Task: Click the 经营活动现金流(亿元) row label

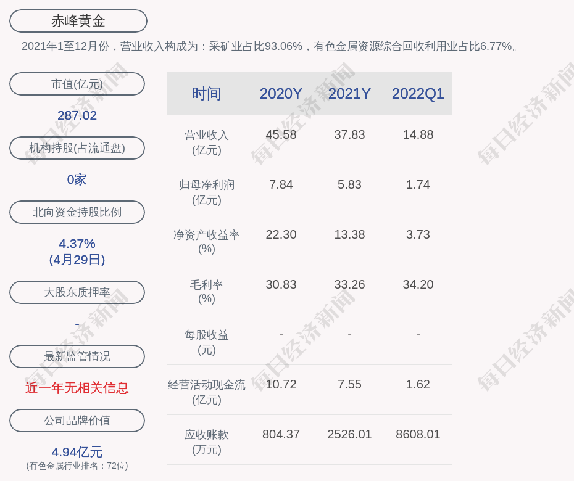Action: tap(207, 392)
